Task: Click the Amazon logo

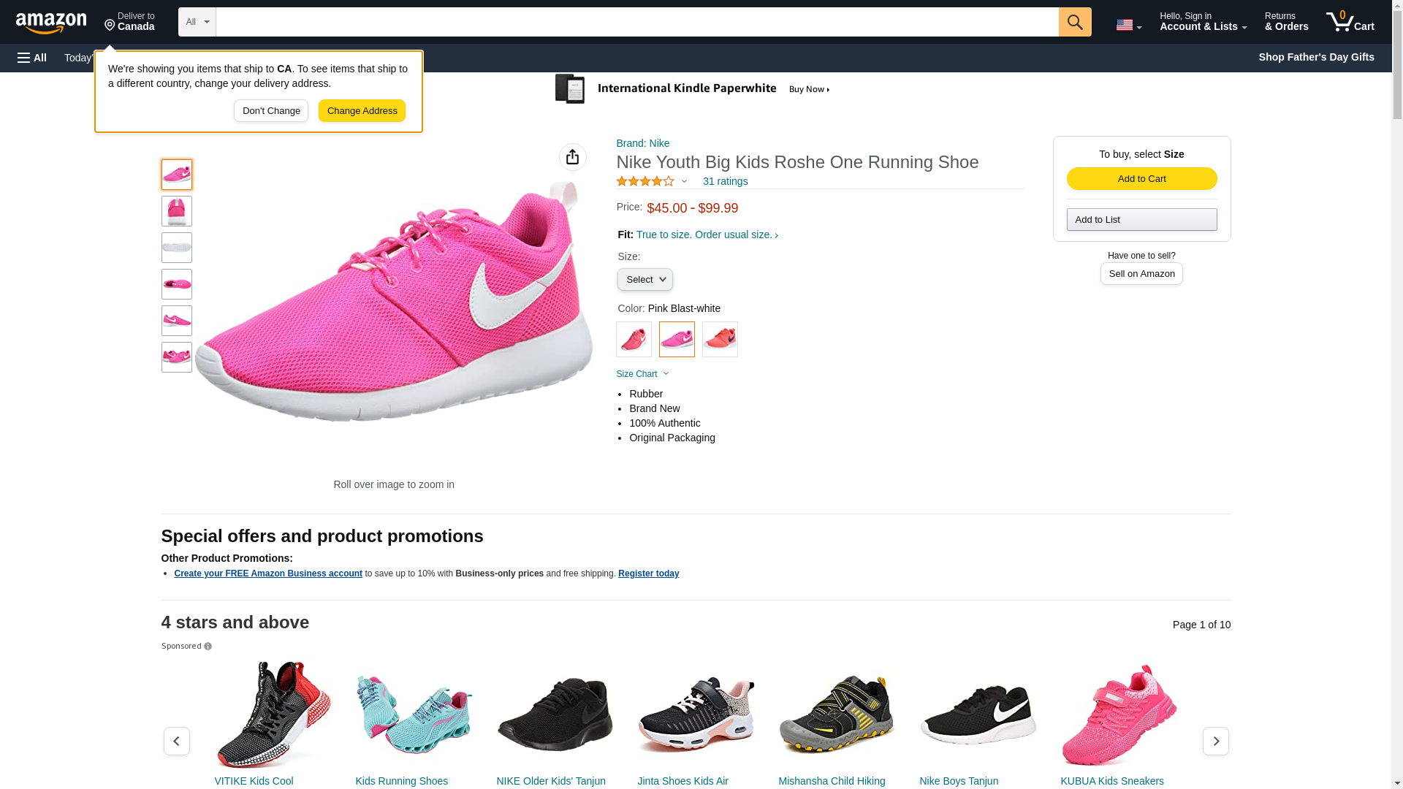Action: pyautogui.click(x=51, y=23)
